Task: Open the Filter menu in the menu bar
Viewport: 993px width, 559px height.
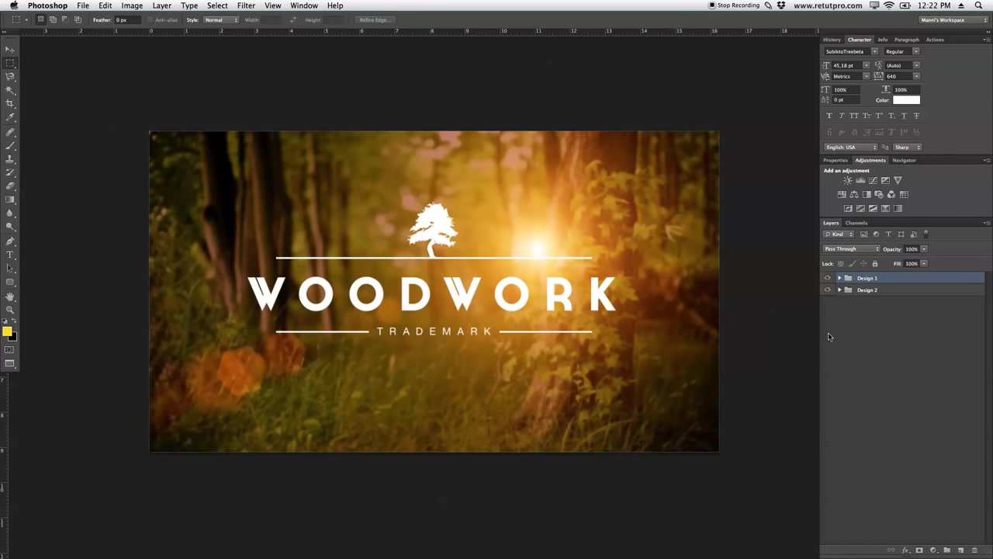Action: click(246, 5)
